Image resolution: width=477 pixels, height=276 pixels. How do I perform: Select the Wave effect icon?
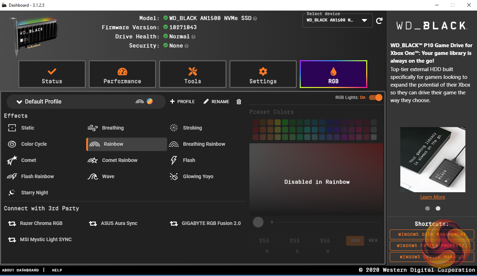pos(93,176)
